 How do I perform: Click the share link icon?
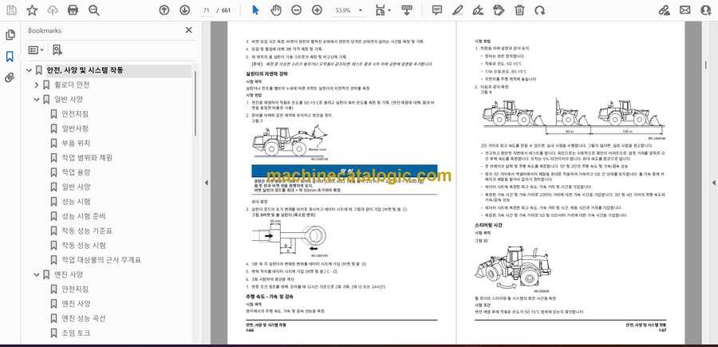[x=664, y=10]
